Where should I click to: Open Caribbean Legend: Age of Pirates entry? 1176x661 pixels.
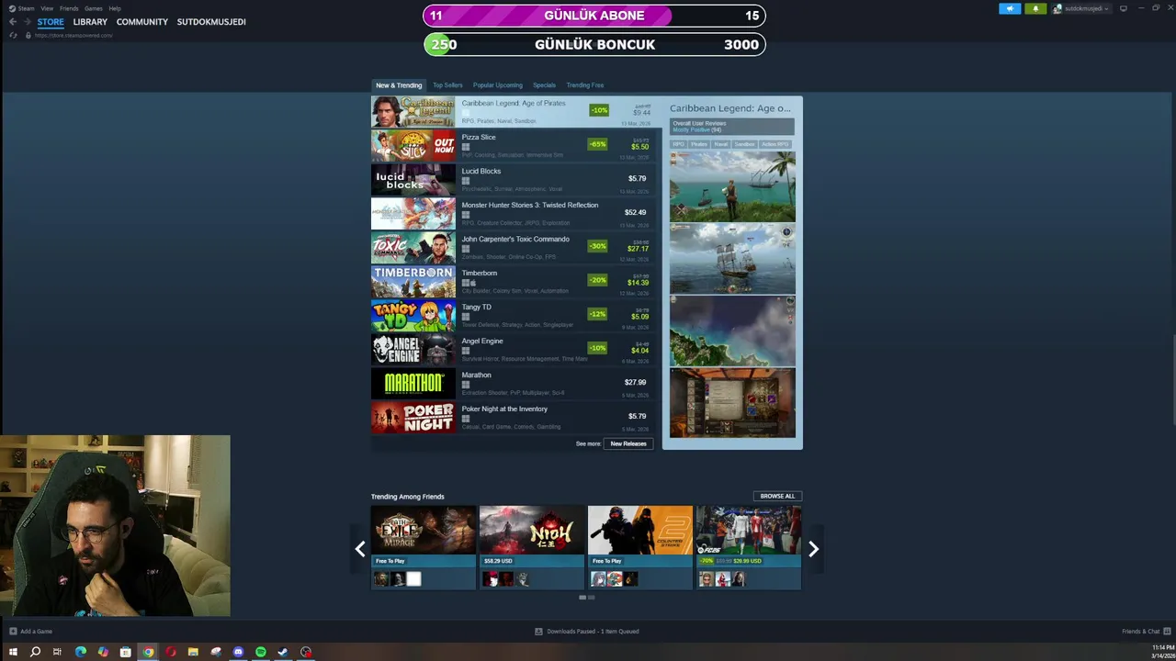[515, 111]
